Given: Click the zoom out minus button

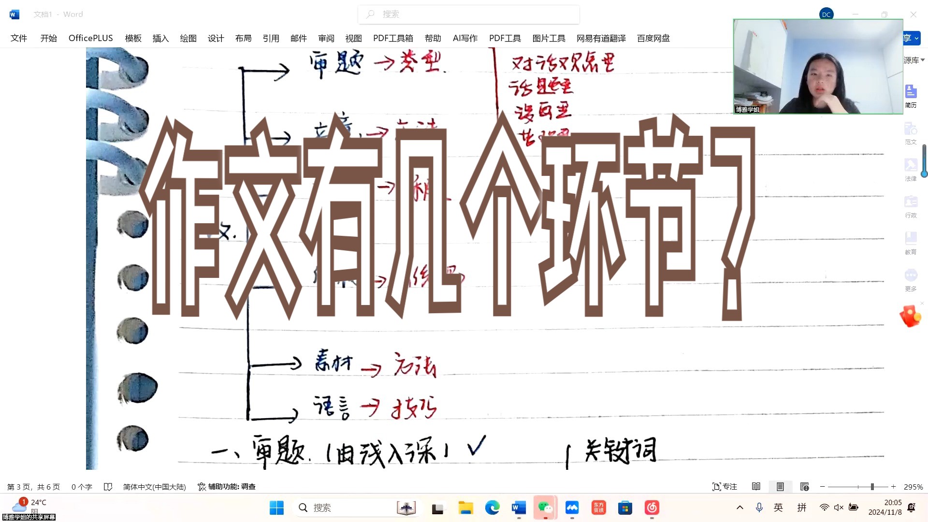Looking at the screenshot, I should pyautogui.click(x=823, y=487).
